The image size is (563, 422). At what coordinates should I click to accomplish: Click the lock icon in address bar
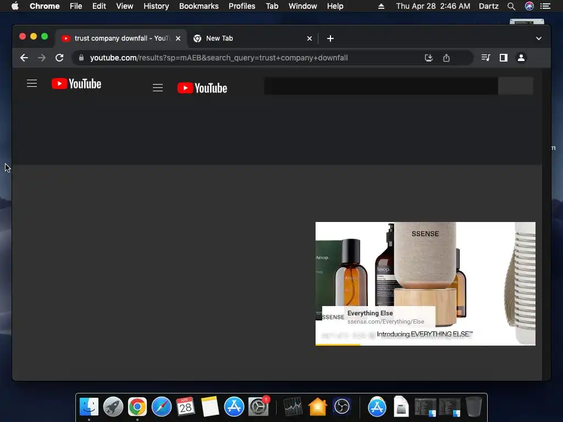click(81, 58)
